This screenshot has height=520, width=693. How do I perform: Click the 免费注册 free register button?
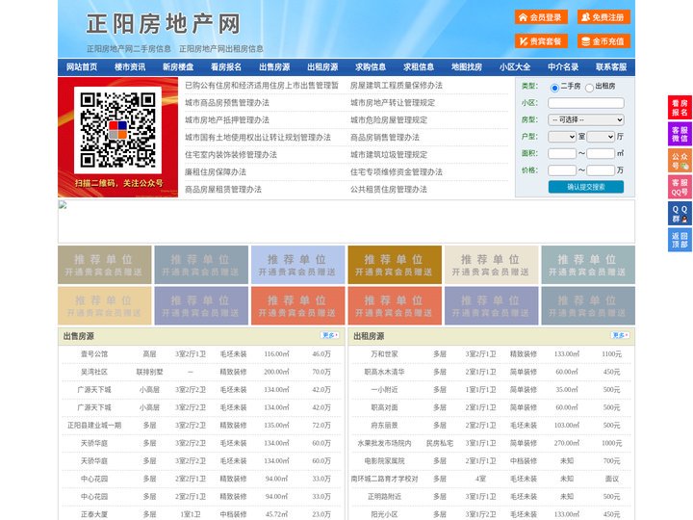tap(603, 17)
